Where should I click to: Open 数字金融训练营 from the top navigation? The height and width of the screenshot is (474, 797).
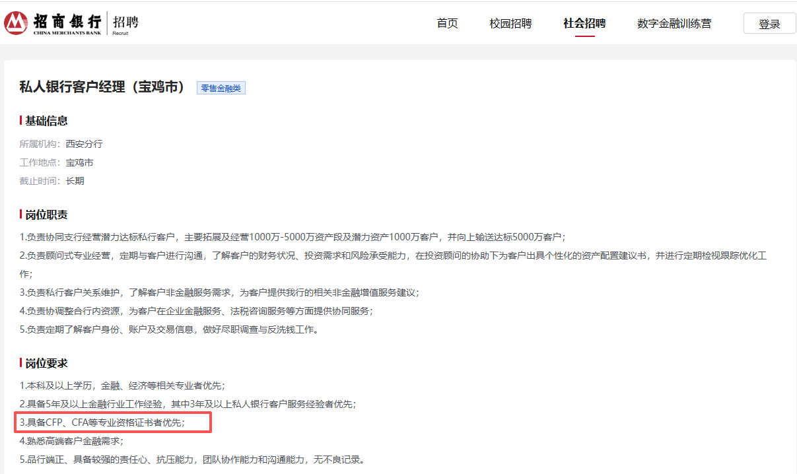pyautogui.click(x=674, y=23)
